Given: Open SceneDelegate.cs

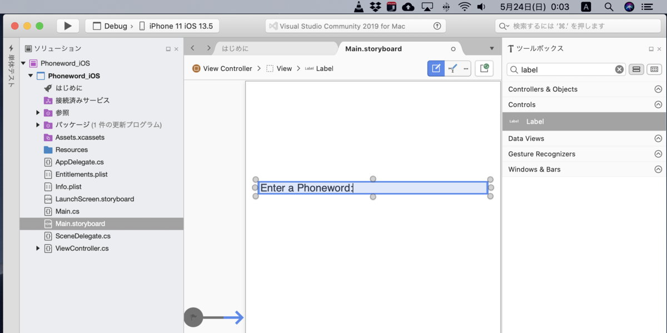Looking at the screenshot, I should point(83,236).
